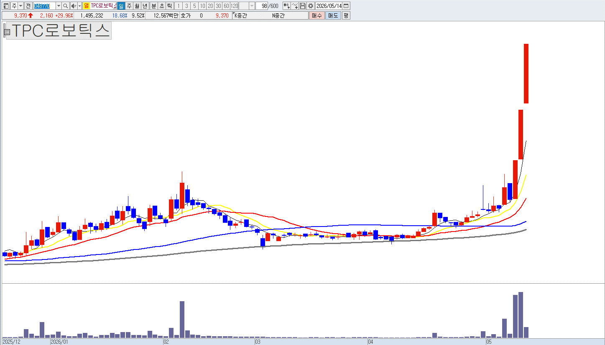Click the K중간 label
Image resolution: width=605 pixels, height=345 pixels.
tap(240, 15)
